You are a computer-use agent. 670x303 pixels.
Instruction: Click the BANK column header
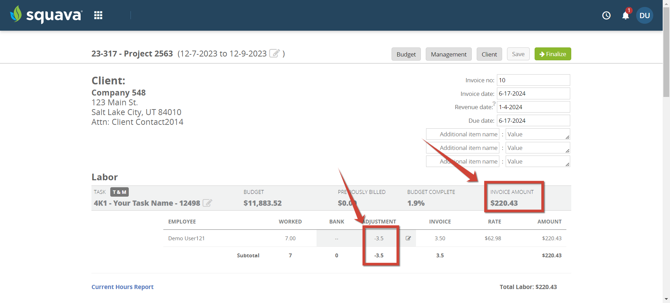click(337, 222)
